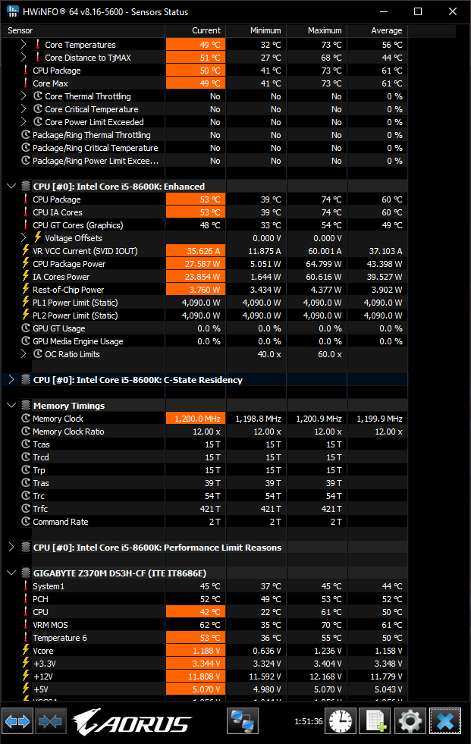Expand the Voltage Offsets row
Image resolution: width=471 pixels, height=744 pixels.
point(24,237)
